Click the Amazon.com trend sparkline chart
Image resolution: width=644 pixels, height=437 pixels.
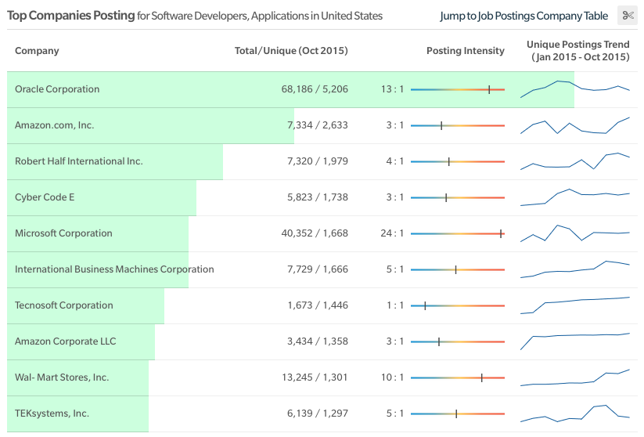click(x=575, y=125)
